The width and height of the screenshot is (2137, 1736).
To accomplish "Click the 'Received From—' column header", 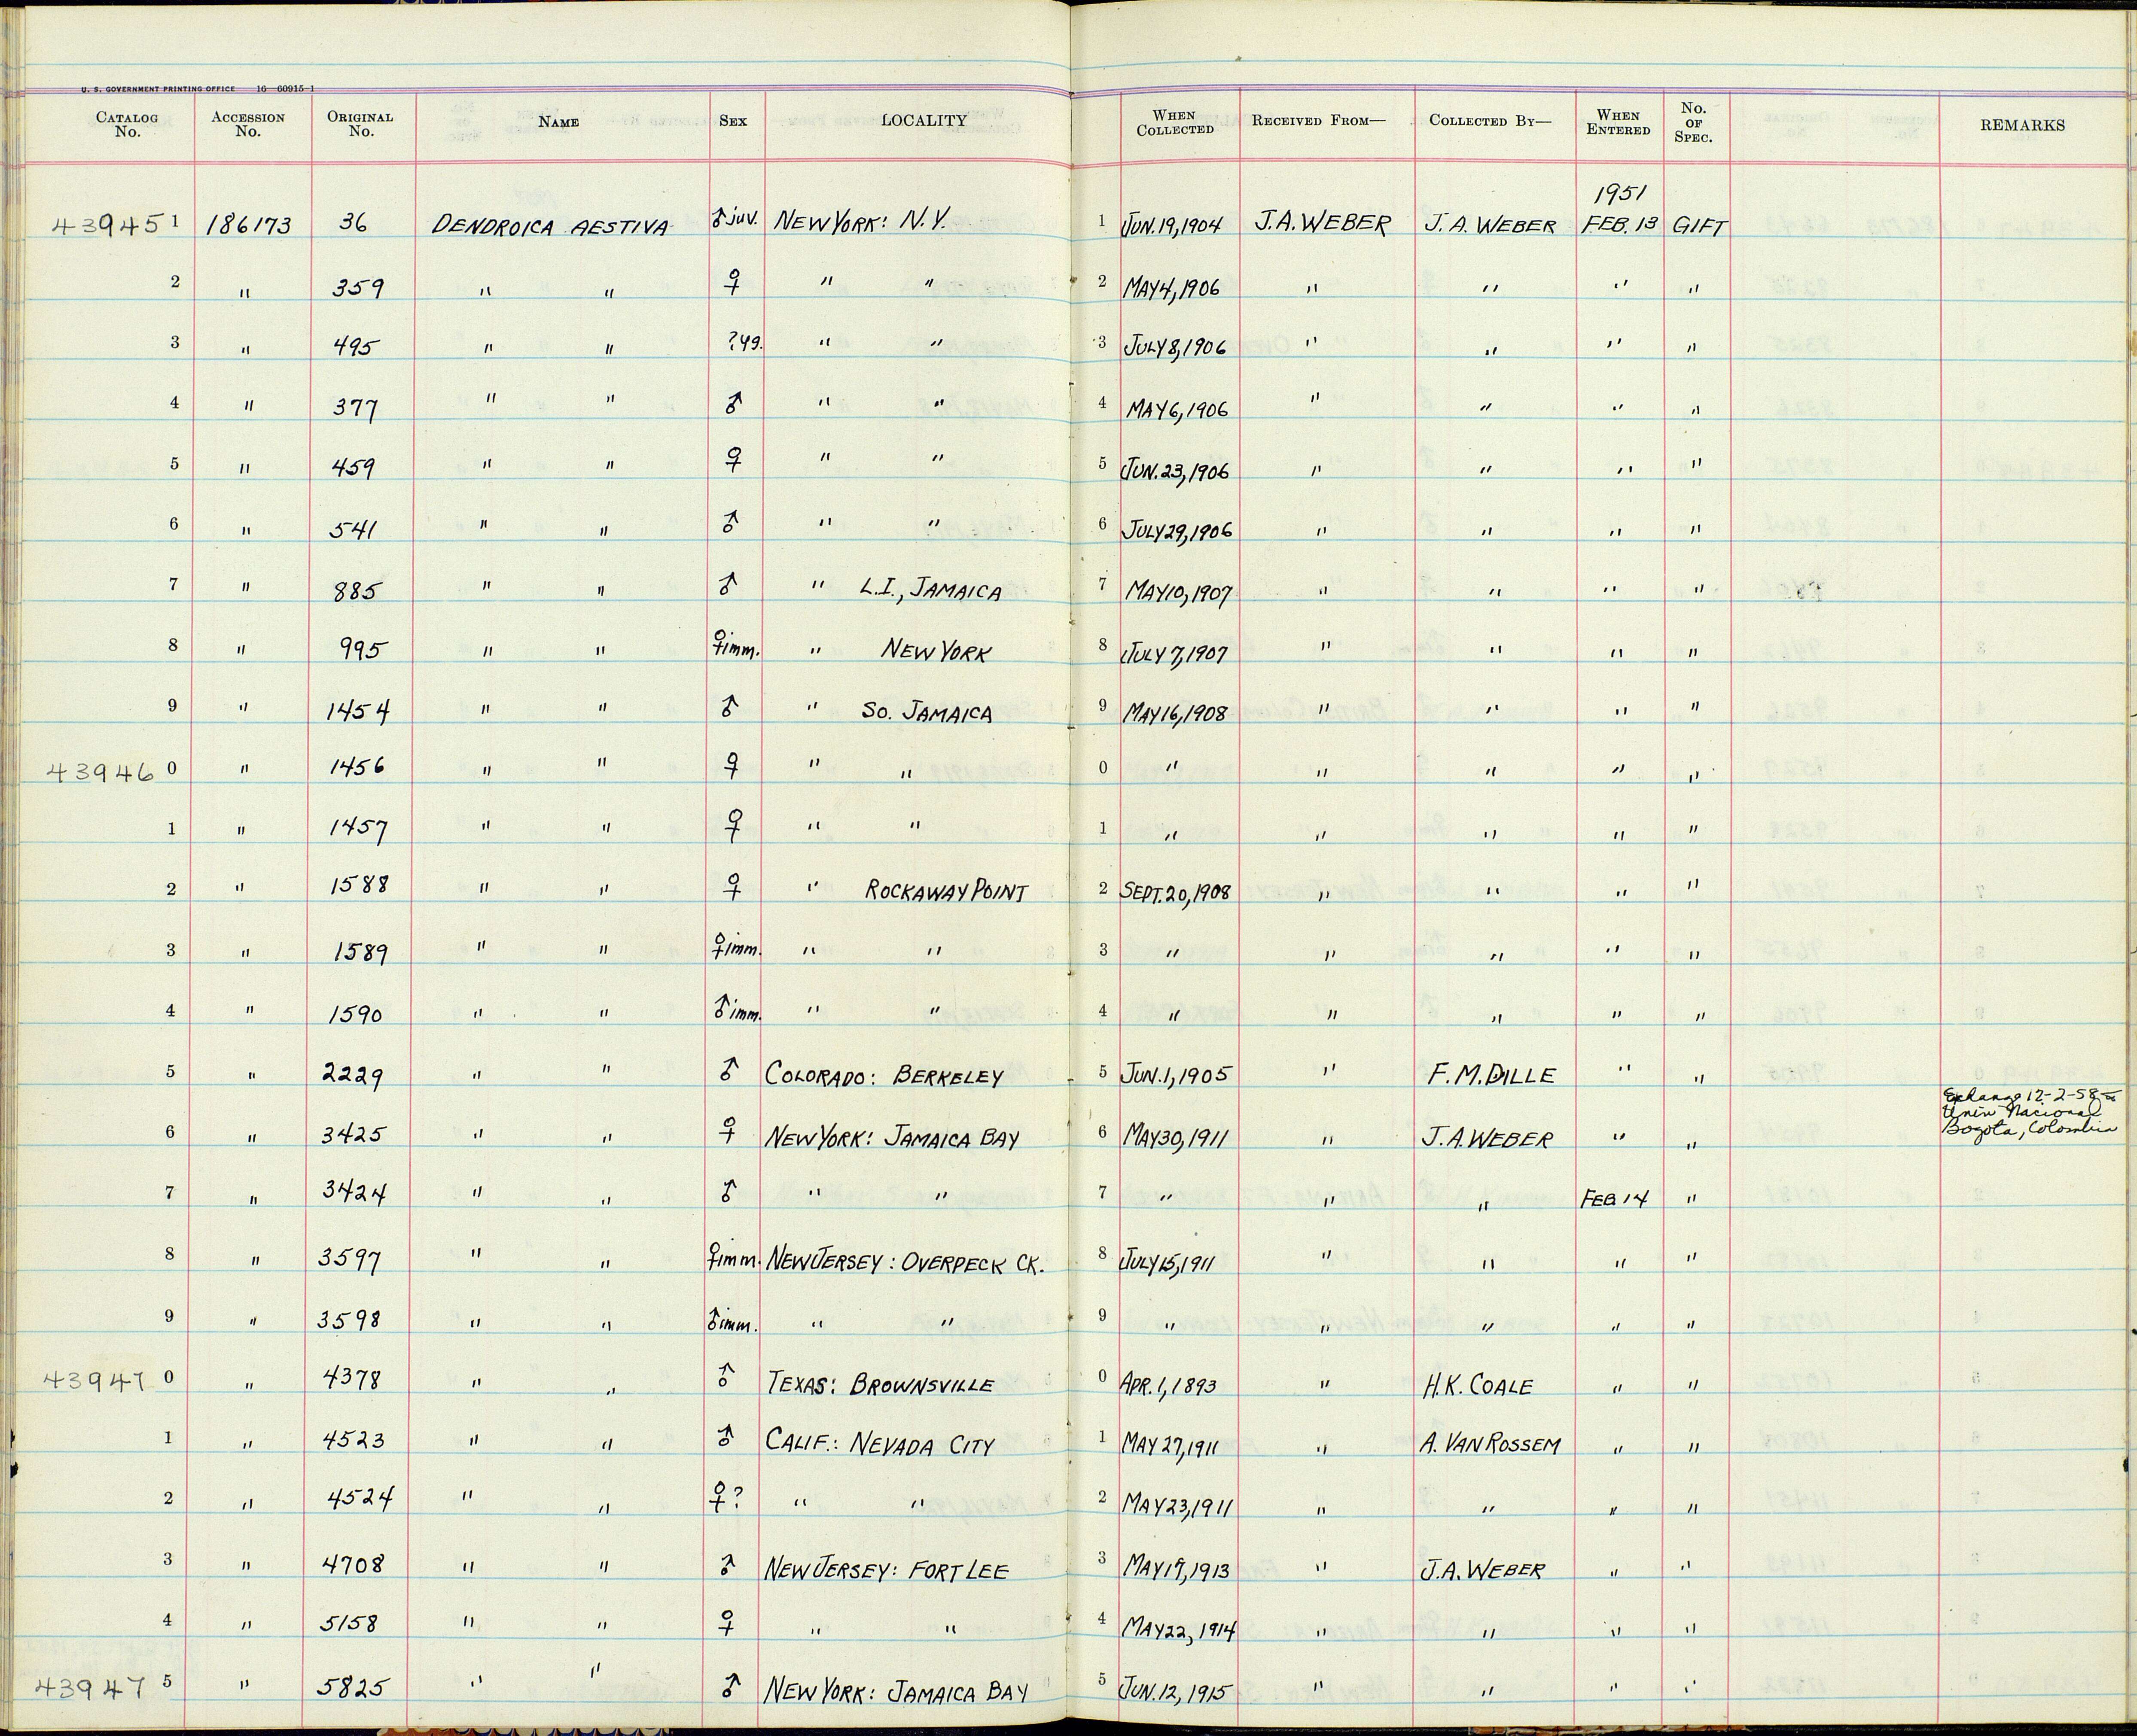I will (1320, 121).
